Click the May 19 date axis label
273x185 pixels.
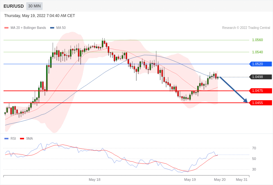[190, 180]
